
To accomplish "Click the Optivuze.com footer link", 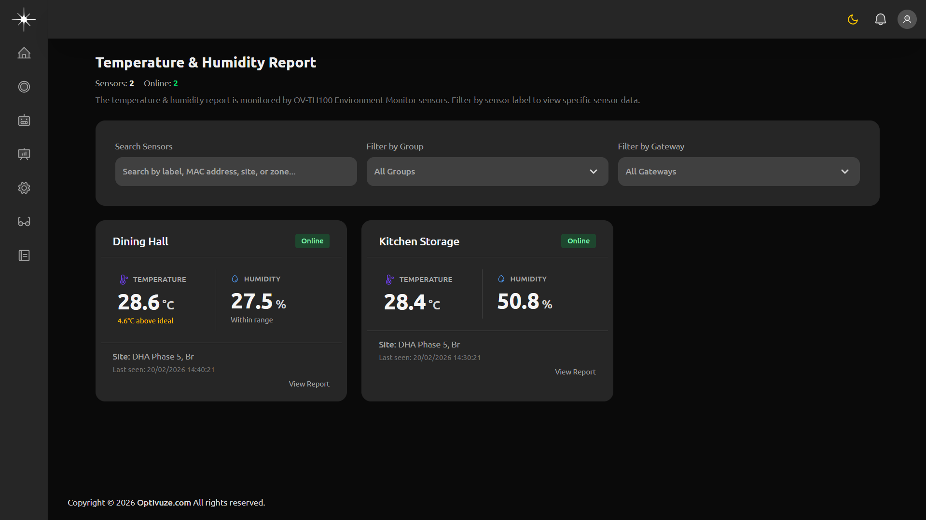I will tap(164, 502).
